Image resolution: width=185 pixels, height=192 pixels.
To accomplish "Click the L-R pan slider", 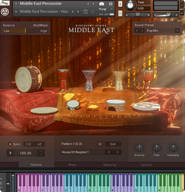I will tap(138, 15).
